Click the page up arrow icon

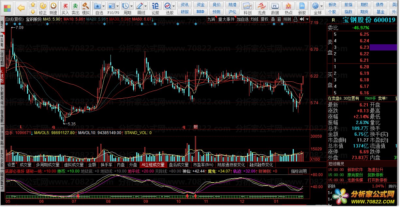pyautogui.click(x=33, y=5)
